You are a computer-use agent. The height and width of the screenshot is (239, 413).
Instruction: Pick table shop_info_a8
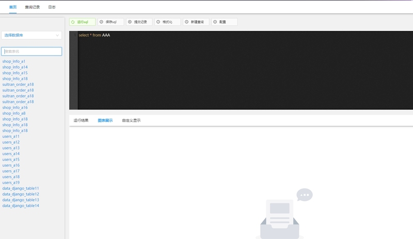(x=14, y=113)
